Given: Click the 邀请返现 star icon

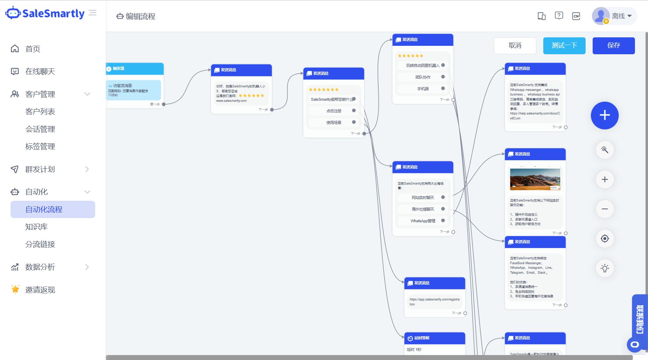Looking at the screenshot, I should pos(15,290).
